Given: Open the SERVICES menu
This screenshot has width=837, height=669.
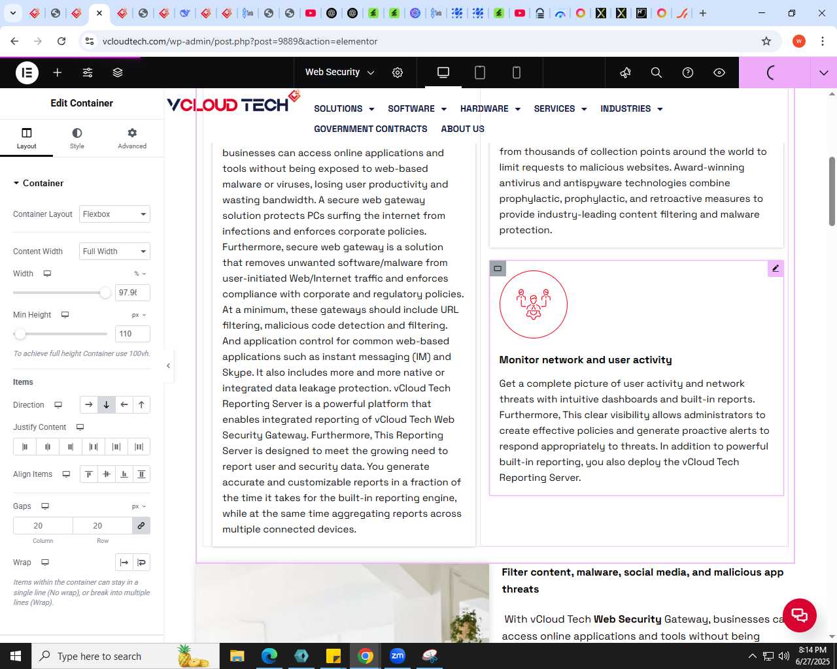Looking at the screenshot, I should (560, 109).
